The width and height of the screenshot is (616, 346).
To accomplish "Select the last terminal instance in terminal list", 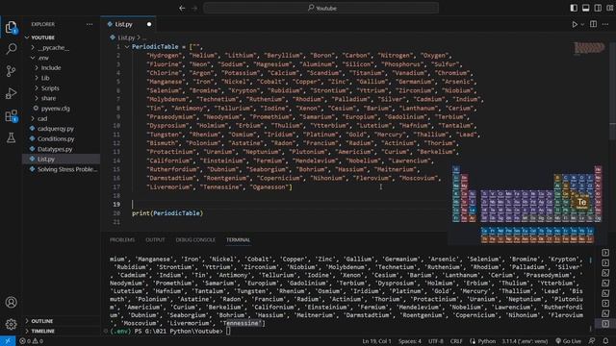I will point(605,324).
